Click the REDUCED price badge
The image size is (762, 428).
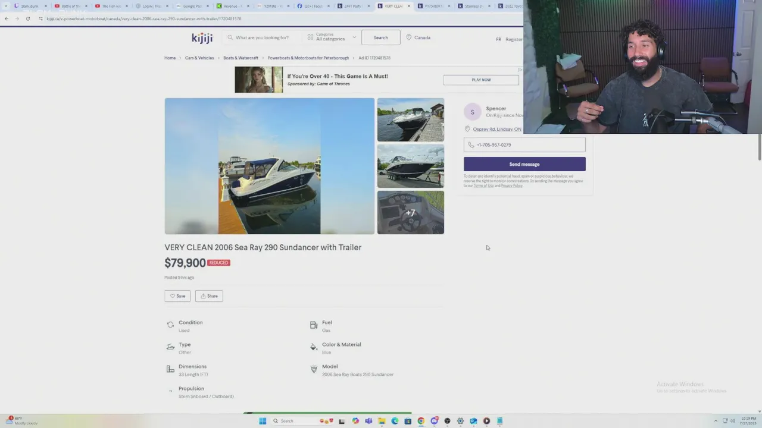pyautogui.click(x=218, y=263)
